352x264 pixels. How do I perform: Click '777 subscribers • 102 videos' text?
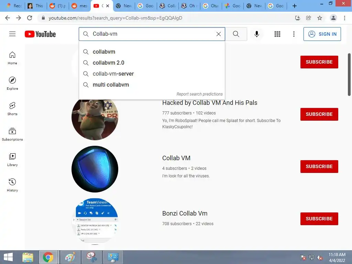click(189, 113)
